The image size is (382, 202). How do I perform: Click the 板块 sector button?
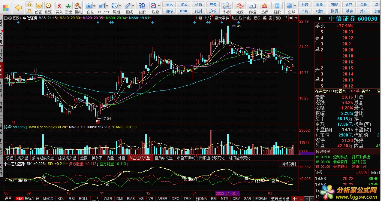tap(305, 5)
